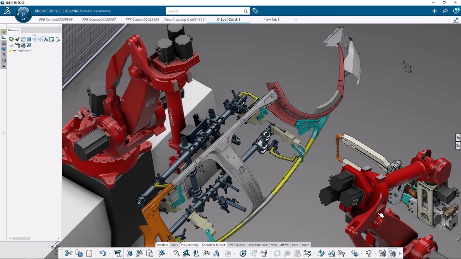Click the green check gear icon in Behavior panel
This screenshot has height=259, width=461.
12,39
